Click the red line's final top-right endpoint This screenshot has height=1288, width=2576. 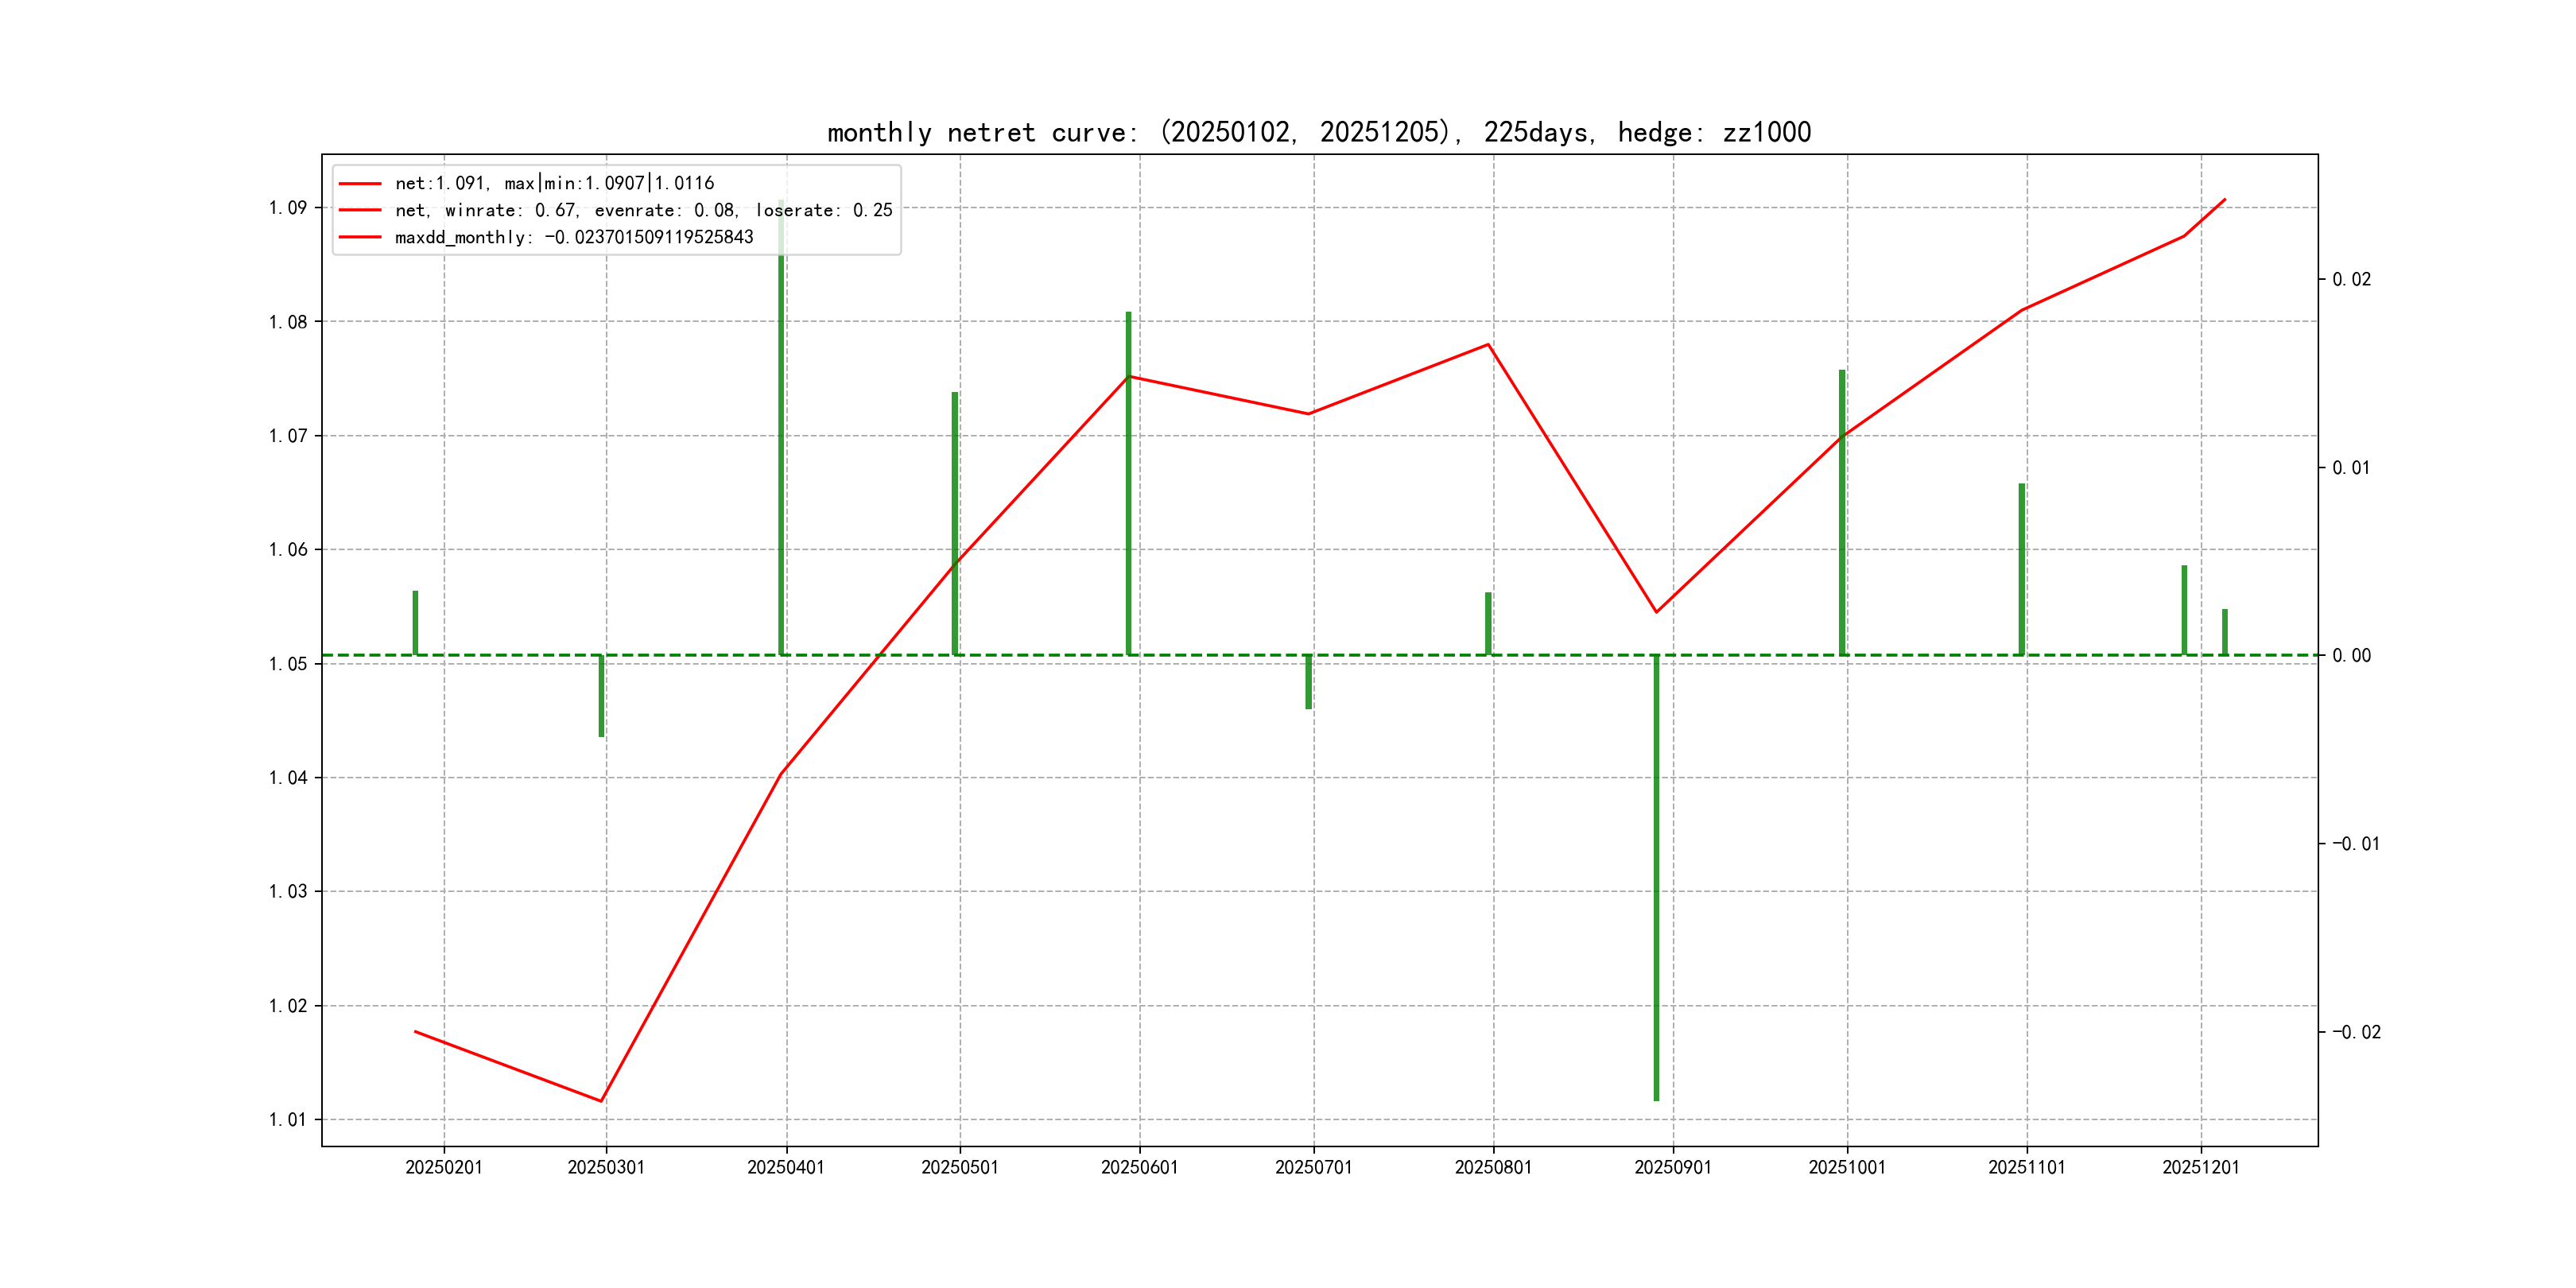point(2225,199)
